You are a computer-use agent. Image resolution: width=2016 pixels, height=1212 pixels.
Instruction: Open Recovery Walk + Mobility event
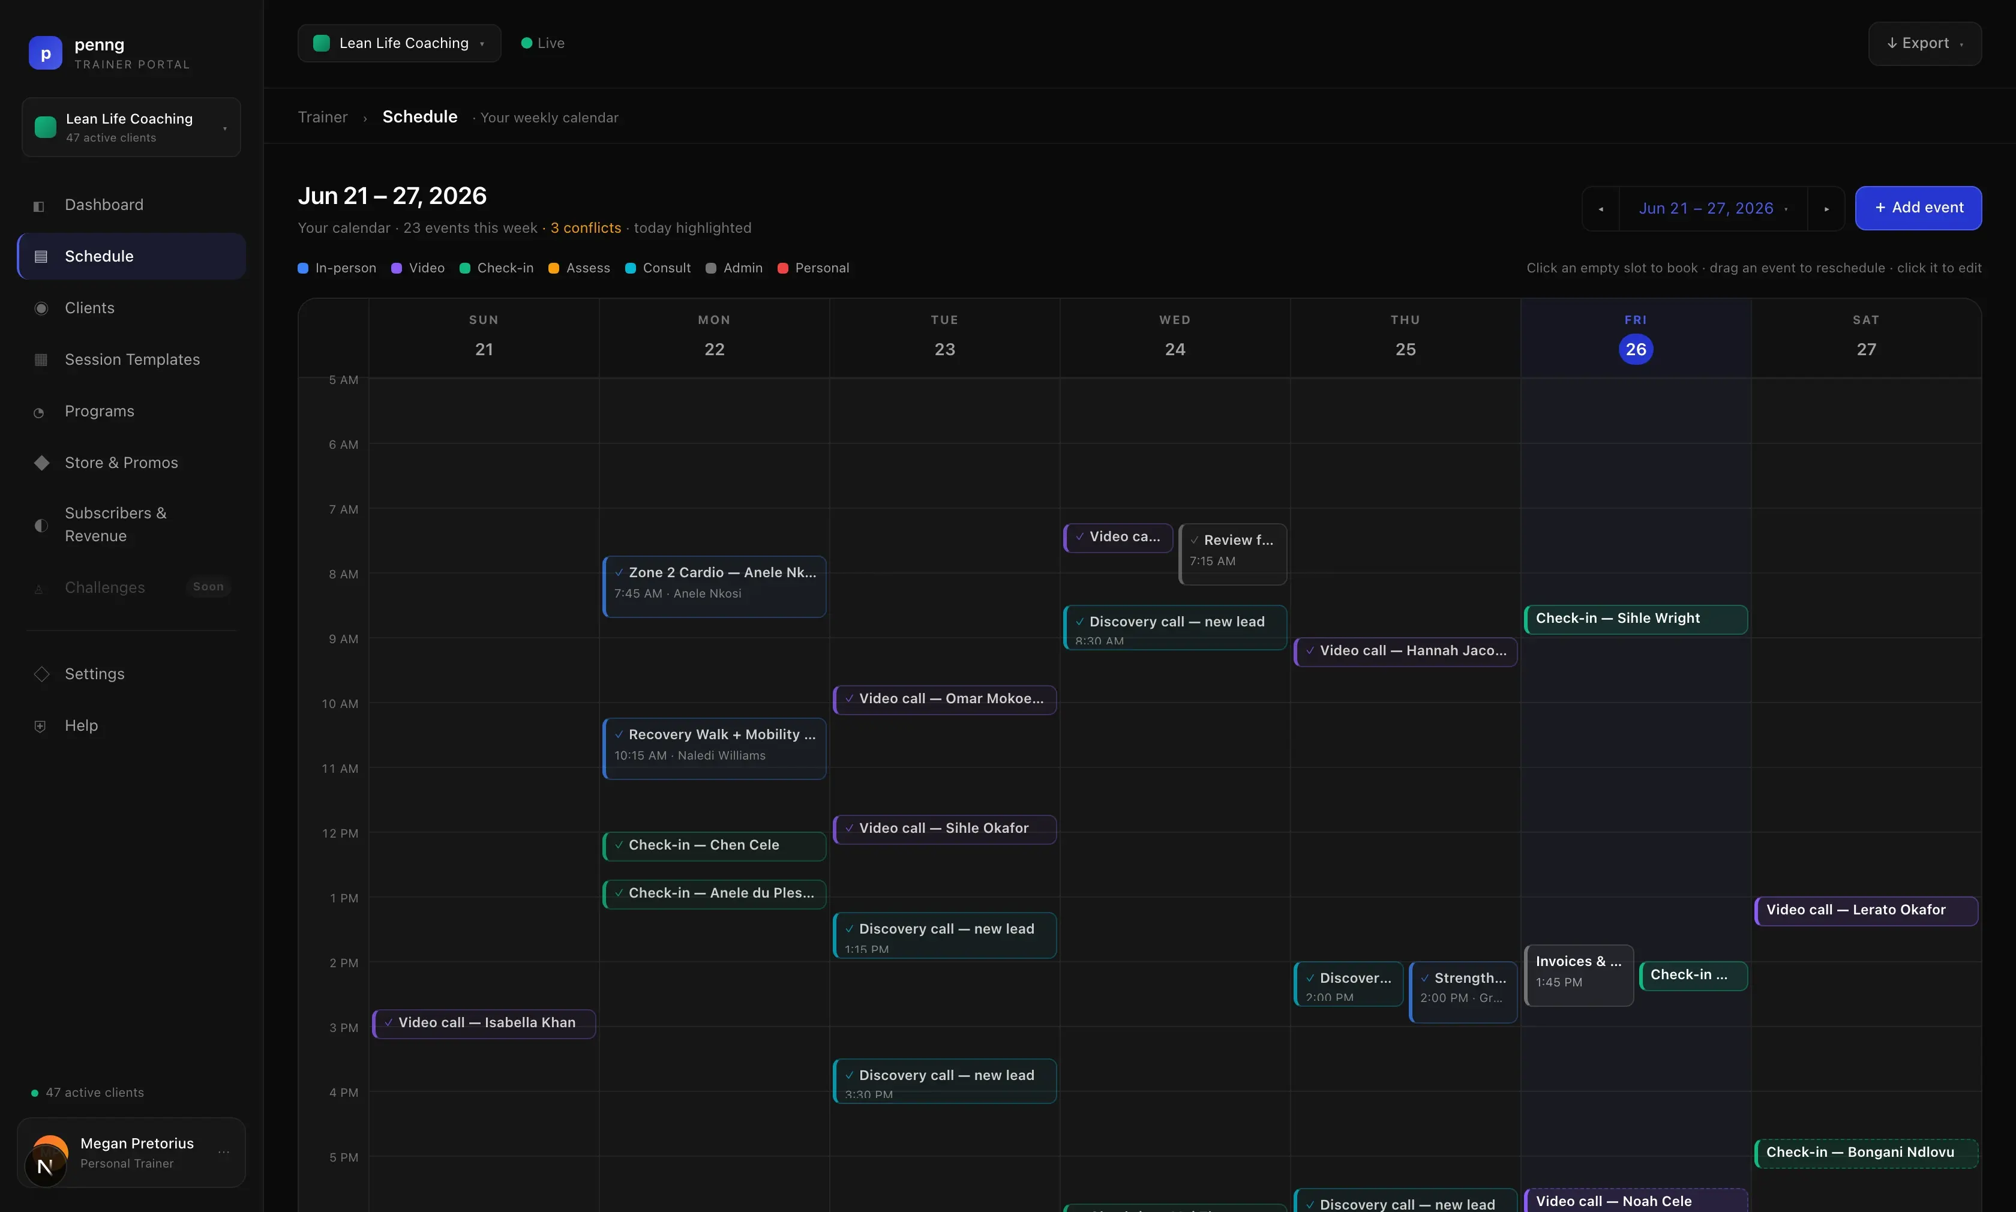coord(715,748)
